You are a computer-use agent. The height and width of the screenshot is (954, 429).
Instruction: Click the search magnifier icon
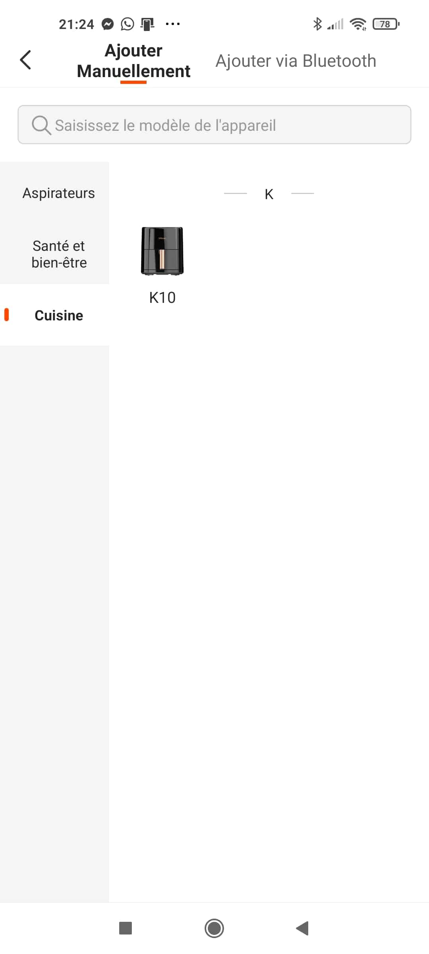(41, 125)
